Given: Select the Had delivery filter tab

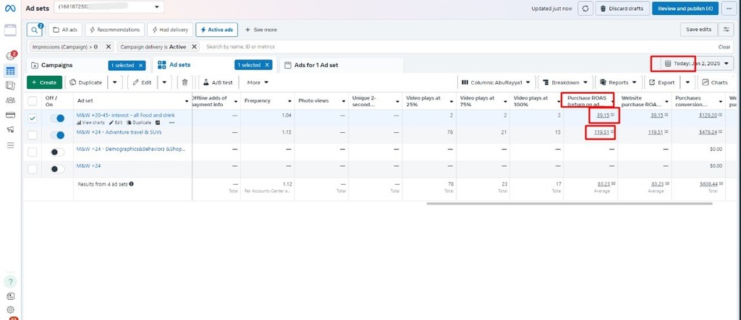Looking at the screenshot, I should (169, 30).
